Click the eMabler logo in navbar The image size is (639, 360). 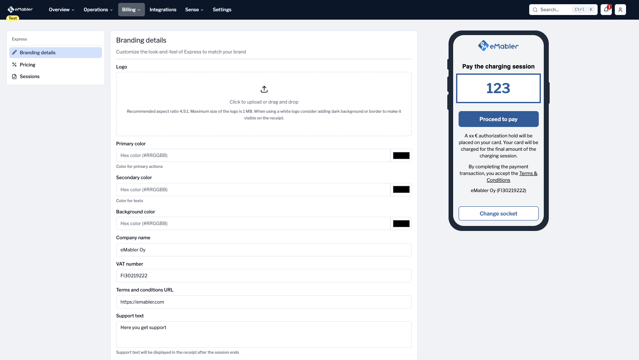(x=20, y=9)
